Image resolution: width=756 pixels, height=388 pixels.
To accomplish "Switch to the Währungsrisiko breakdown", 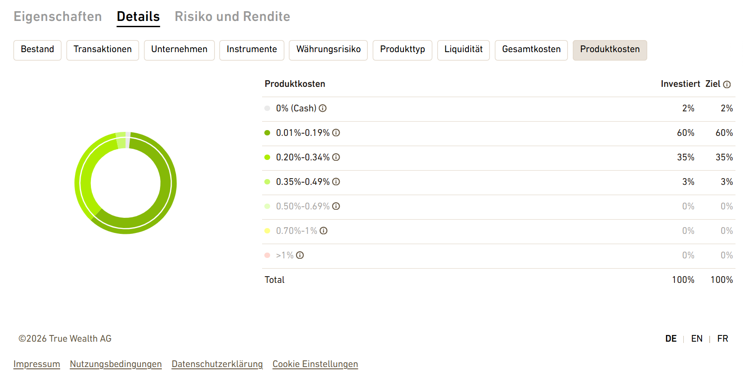I will click(328, 50).
